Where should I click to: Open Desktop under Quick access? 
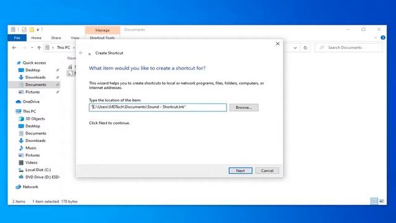33,70
